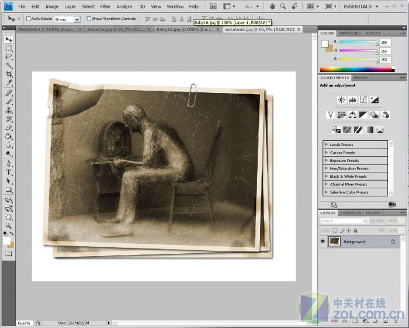The image size is (409, 328).
Task: Enable the Auto-Select checkbox
Action: tap(29, 19)
